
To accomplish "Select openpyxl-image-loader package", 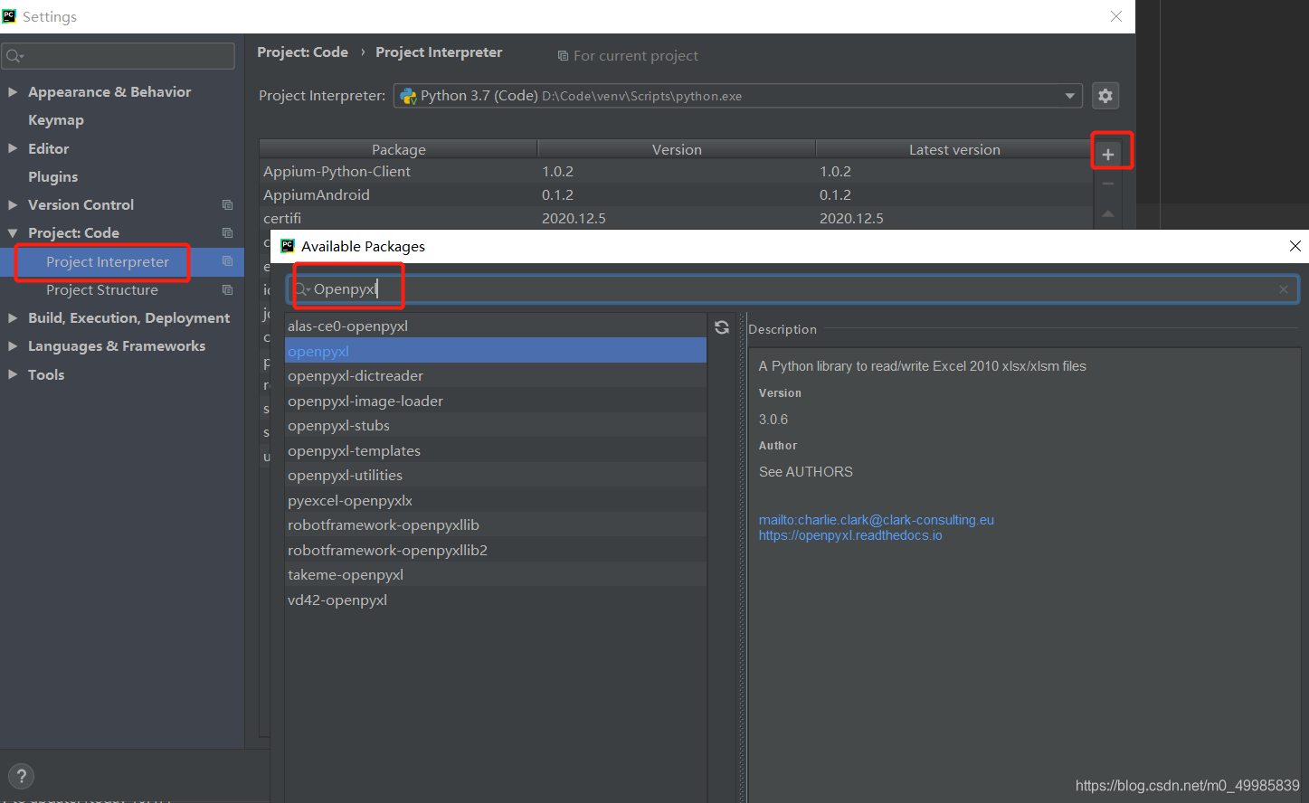I will (x=496, y=401).
